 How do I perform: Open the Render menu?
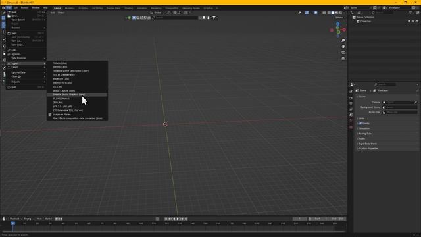click(24, 8)
